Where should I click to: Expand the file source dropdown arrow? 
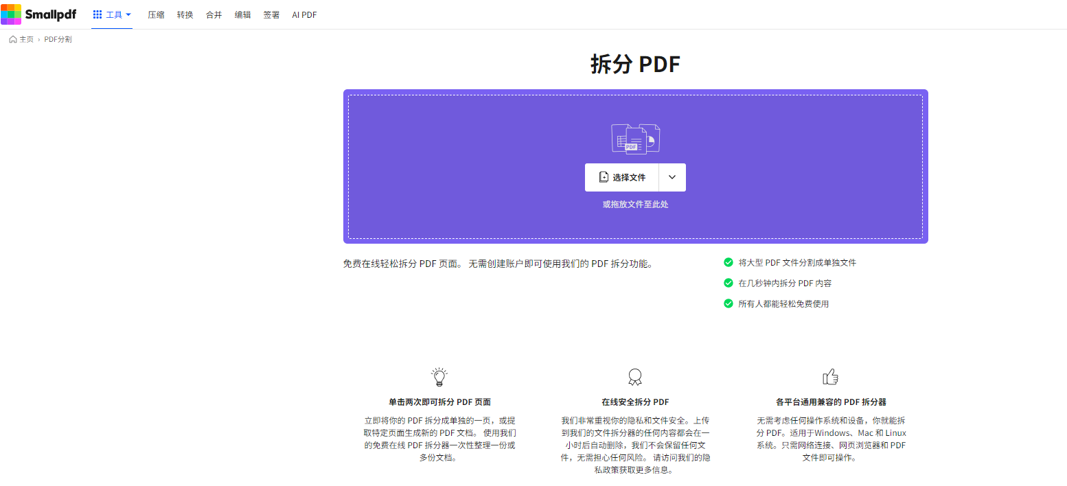[x=672, y=177]
